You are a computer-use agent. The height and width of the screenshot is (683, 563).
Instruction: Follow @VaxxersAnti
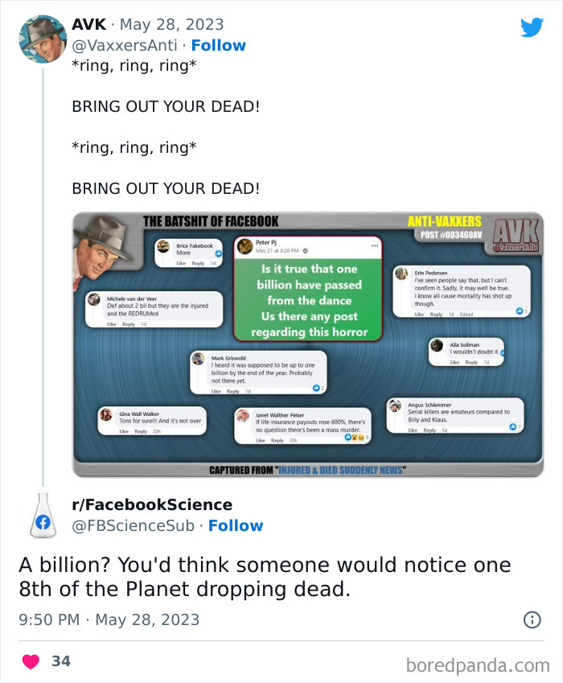[x=218, y=47]
